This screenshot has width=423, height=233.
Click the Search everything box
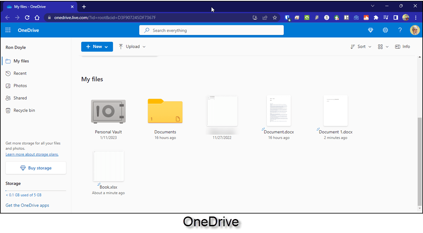tap(211, 30)
